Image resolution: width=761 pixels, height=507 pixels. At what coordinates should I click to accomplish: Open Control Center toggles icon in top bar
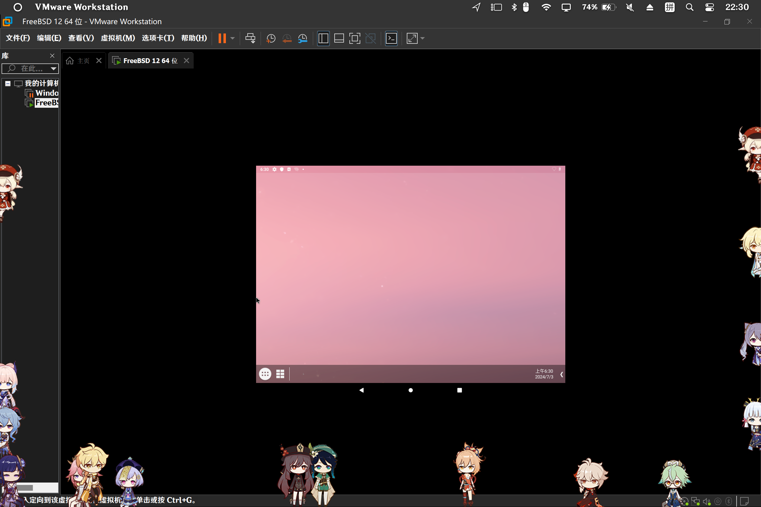[x=710, y=7]
